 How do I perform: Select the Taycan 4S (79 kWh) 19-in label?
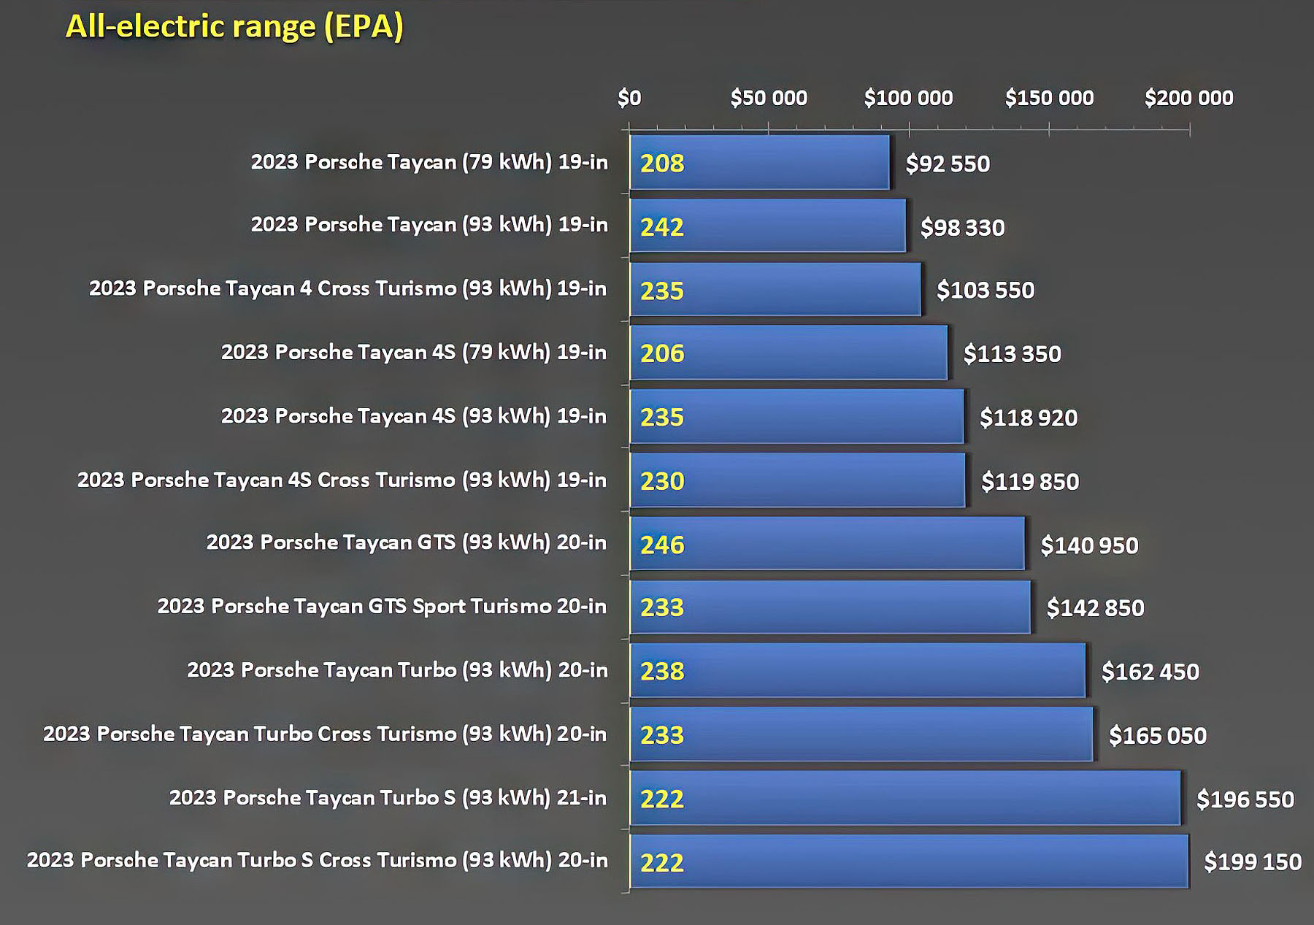pos(414,353)
